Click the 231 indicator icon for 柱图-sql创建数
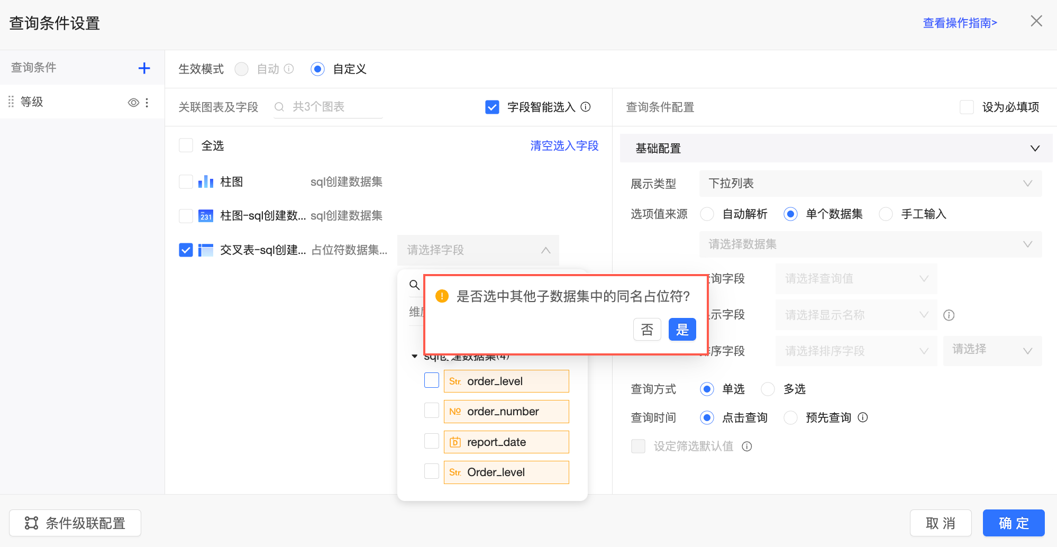Viewport: 1057px width, 547px height. click(x=205, y=216)
